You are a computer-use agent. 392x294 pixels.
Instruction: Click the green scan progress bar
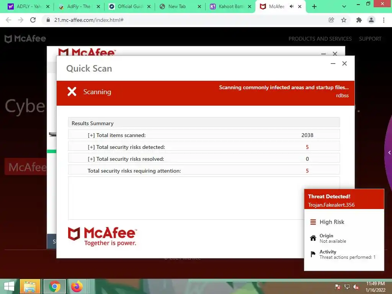click(52, 151)
